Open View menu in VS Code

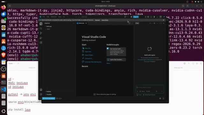tap(60, 17)
